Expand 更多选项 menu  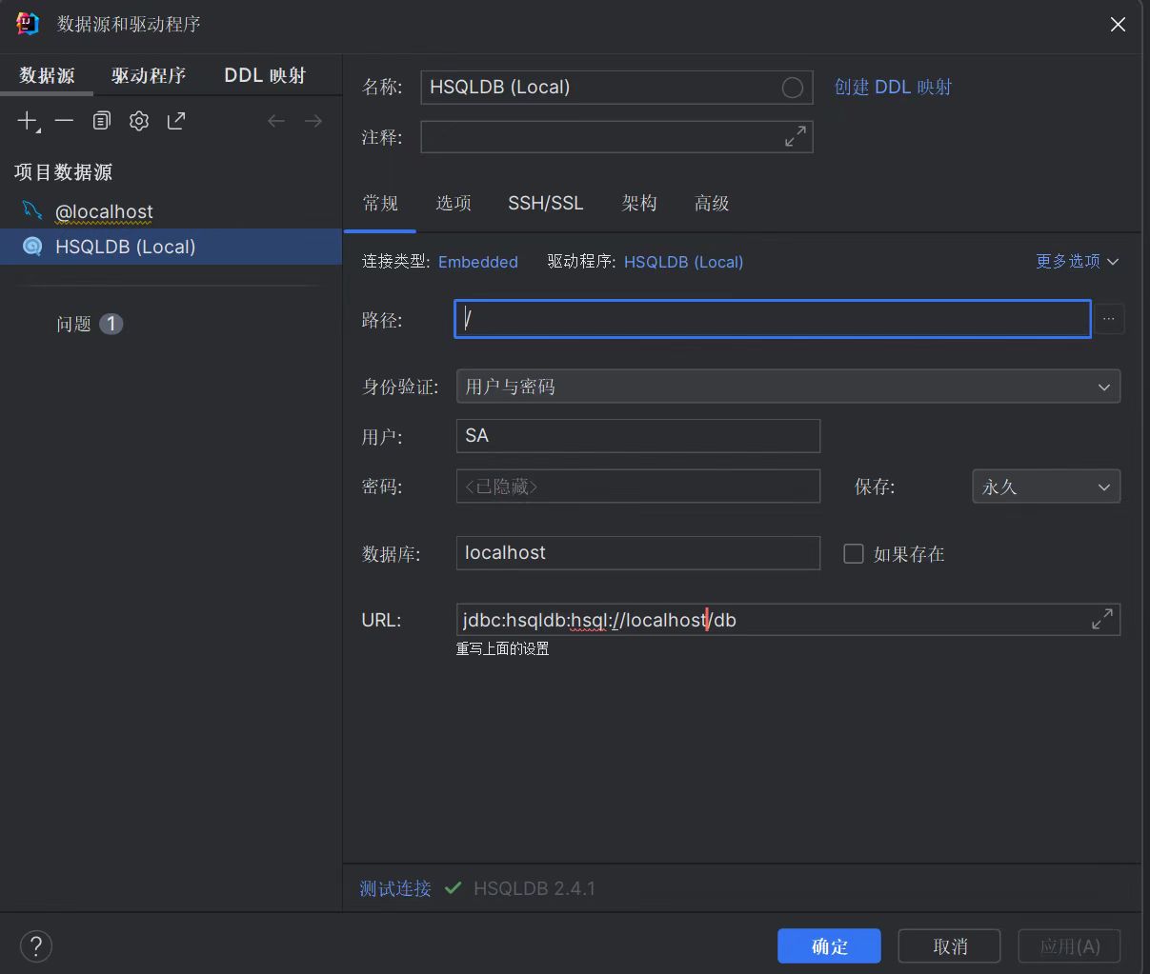click(1077, 261)
